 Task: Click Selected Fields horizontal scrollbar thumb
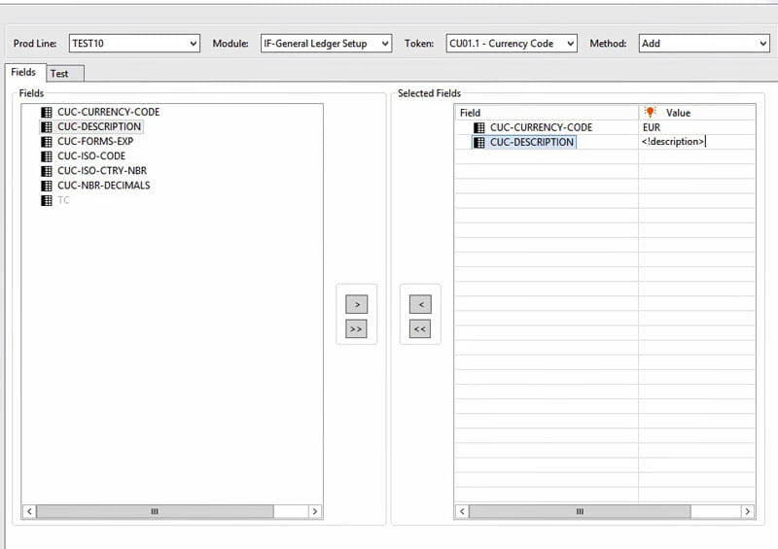pyautogui.click(x=580, y=511)
